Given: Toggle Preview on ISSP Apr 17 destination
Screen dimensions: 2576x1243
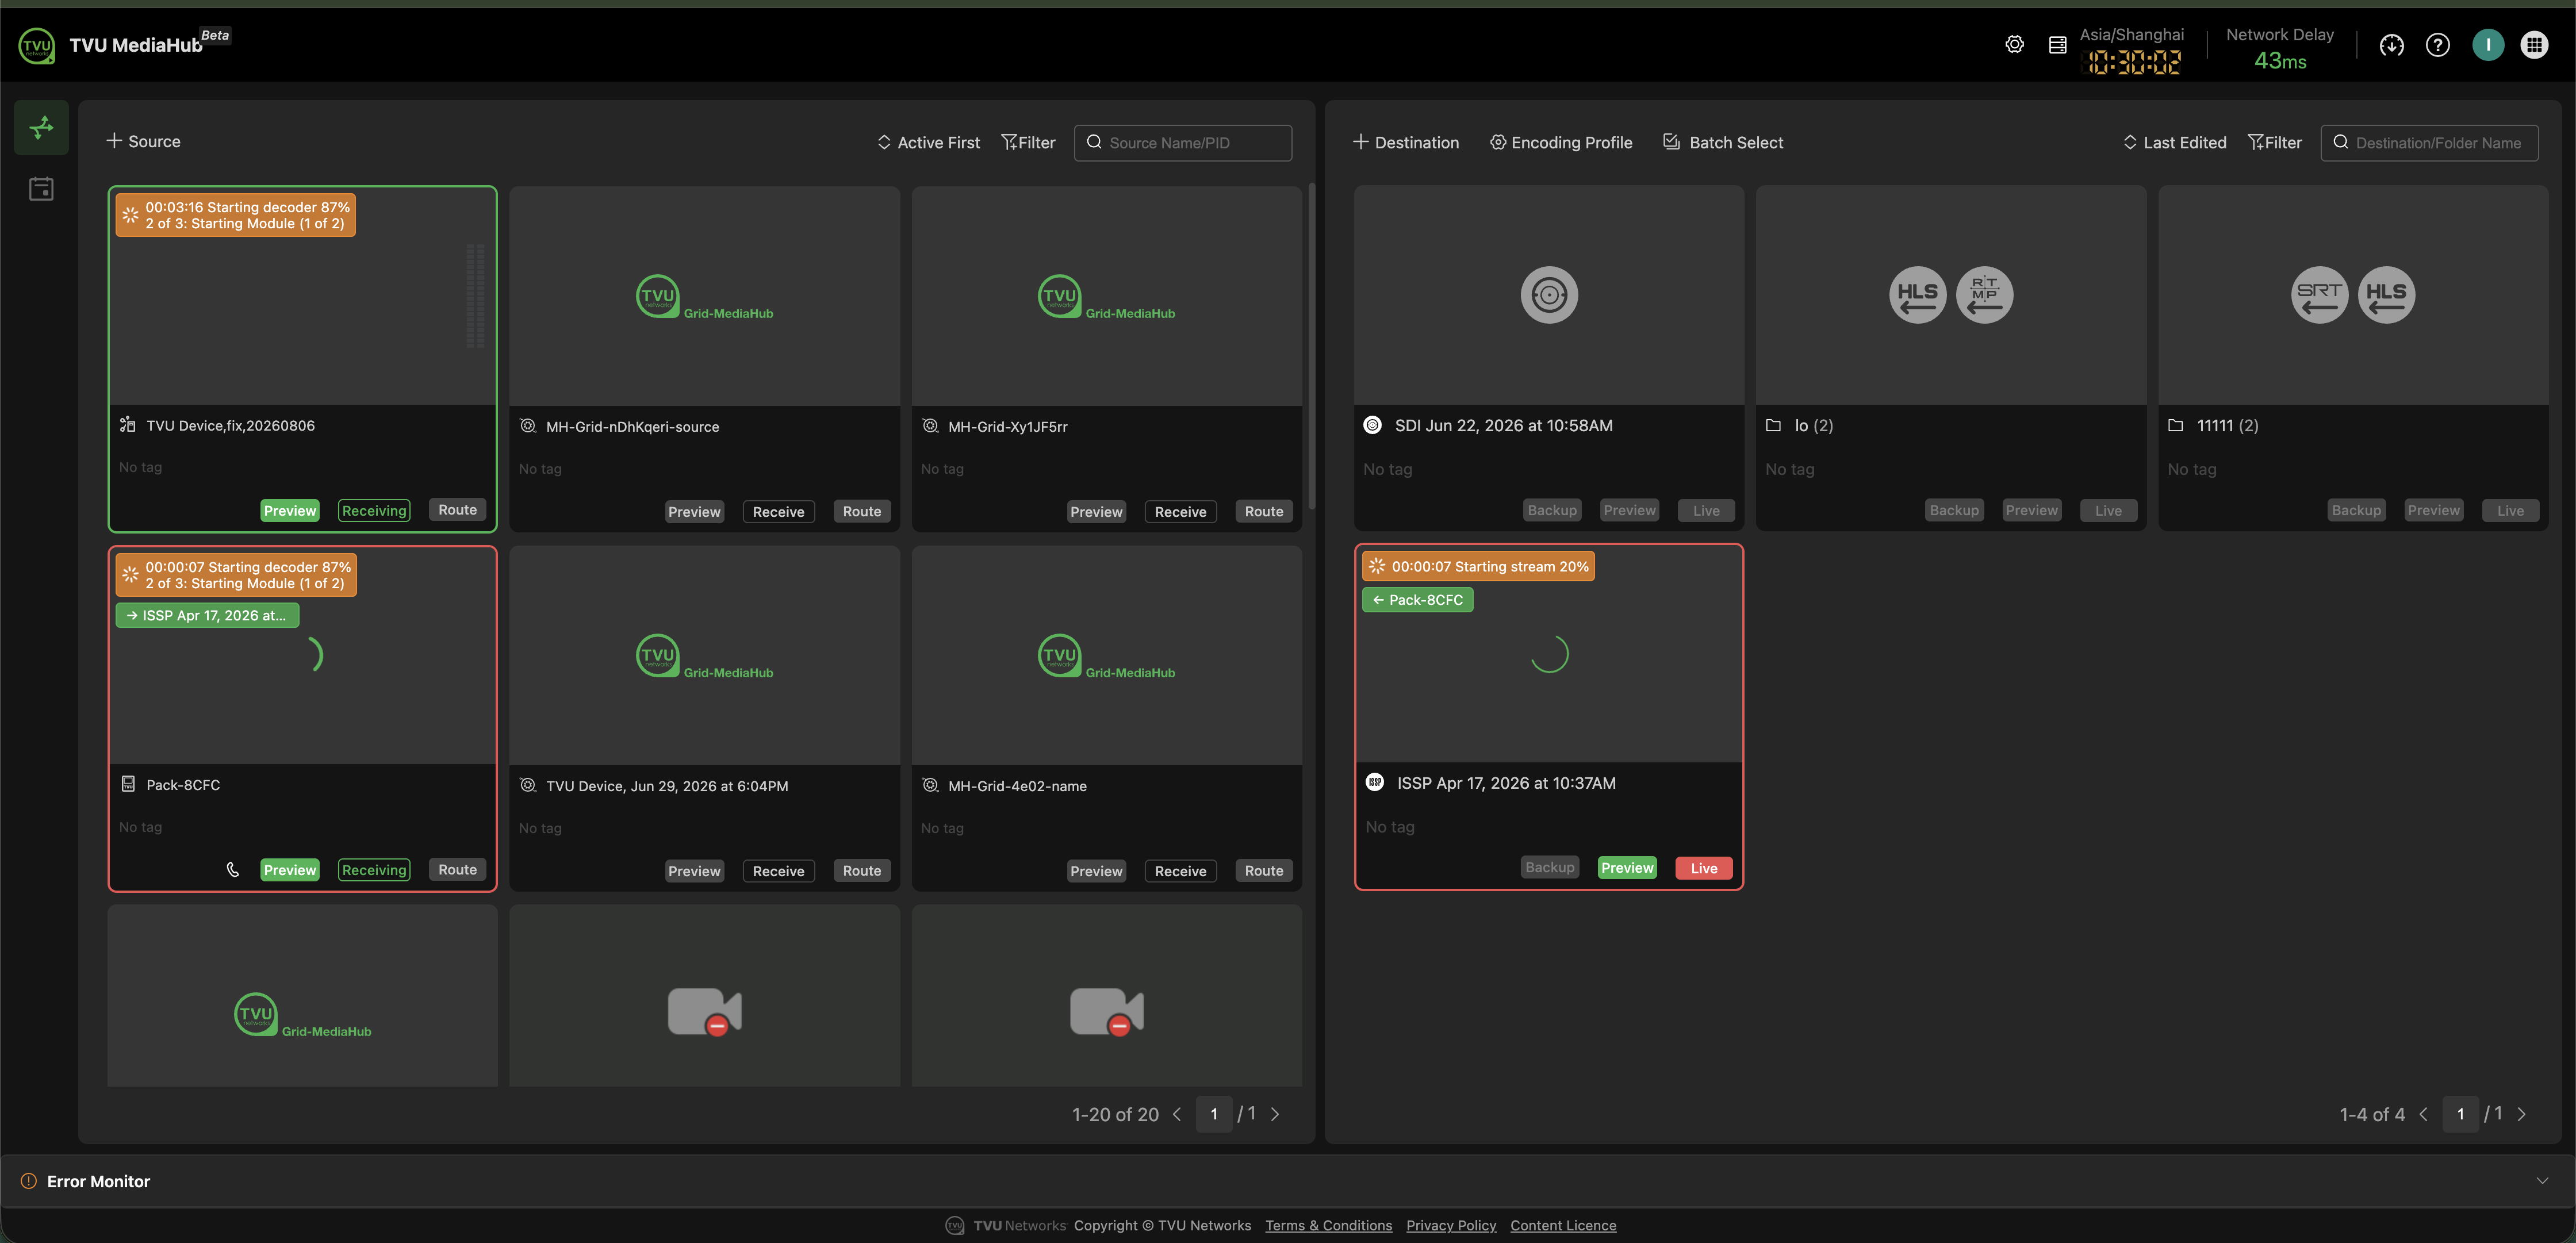Looking at the screenshot, I should [x=1627, y=868].
